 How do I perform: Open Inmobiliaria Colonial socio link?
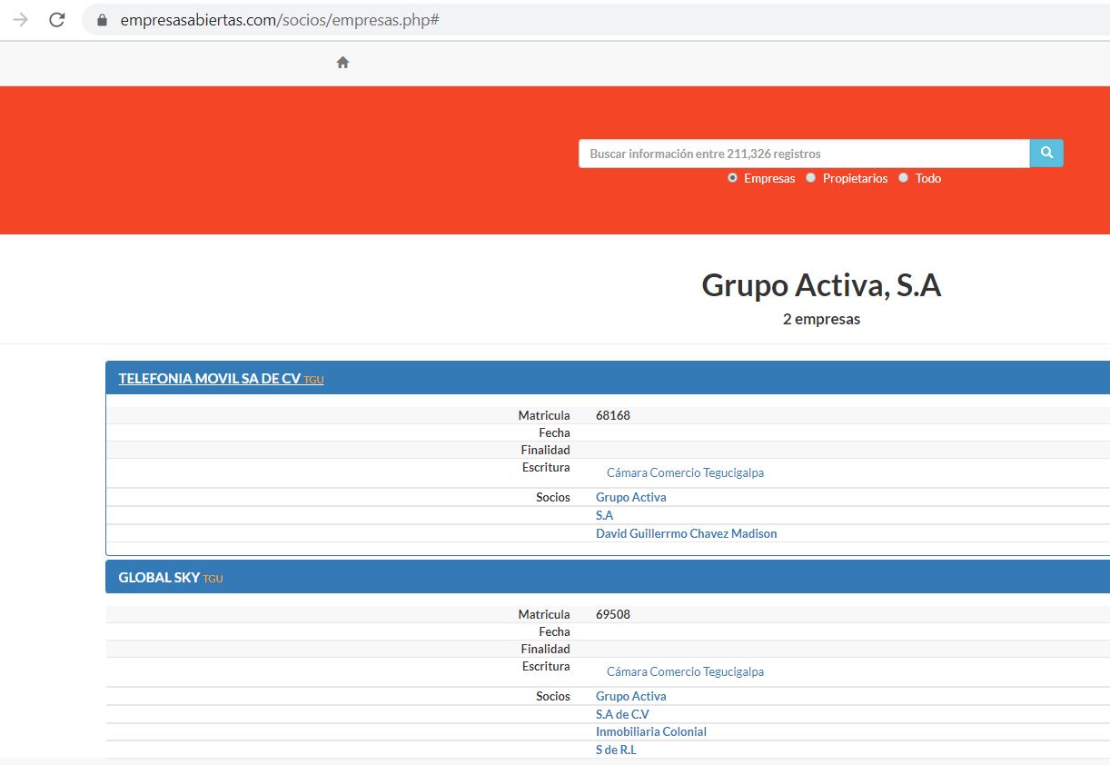tap(650, 731)
